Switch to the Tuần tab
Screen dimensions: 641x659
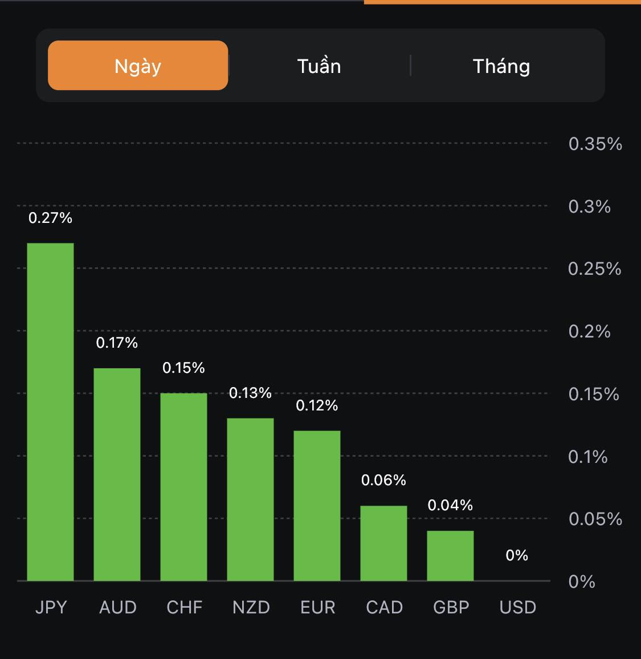[x=319, y=66]
